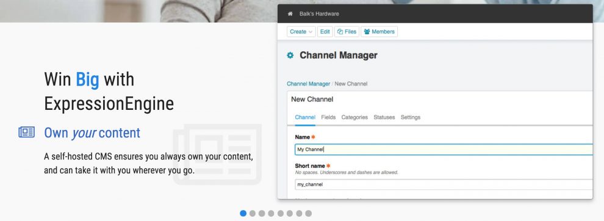Go to the eighth carousel dot
This screenshot has height=221, width=604.
tap(309, 213)
